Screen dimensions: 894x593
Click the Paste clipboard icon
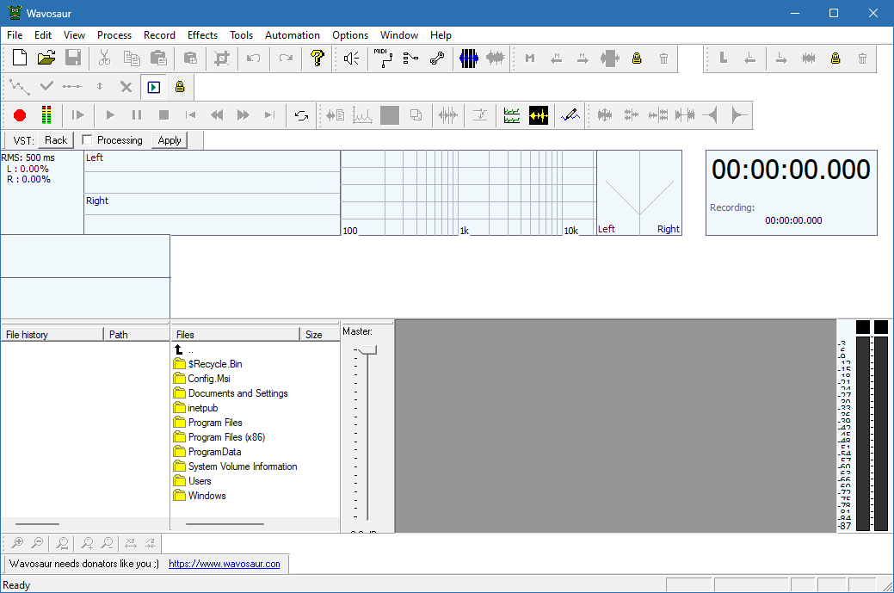coord(158,58)
